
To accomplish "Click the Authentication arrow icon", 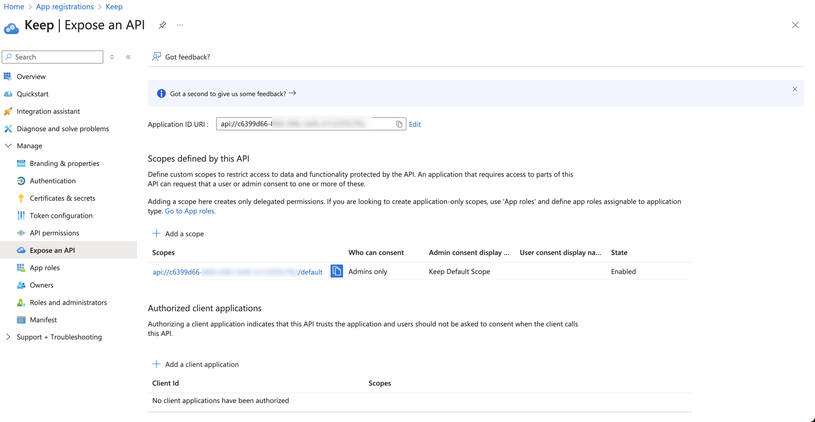I will pyautogui.click(x=21, y=181).
